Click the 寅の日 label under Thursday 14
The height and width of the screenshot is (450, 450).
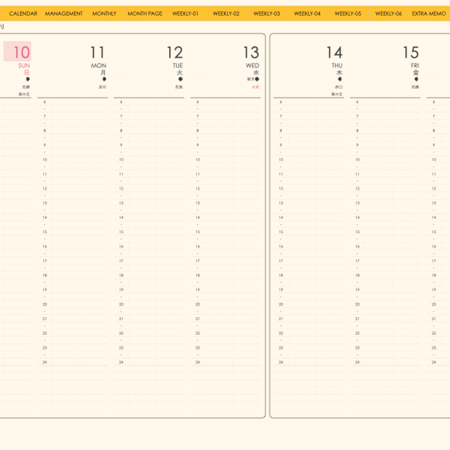pos(337,94)
